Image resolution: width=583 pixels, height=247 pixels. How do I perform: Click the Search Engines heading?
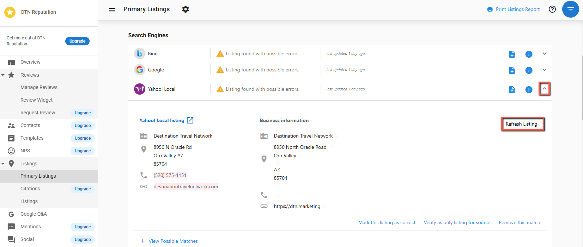(x=148, y=35)
